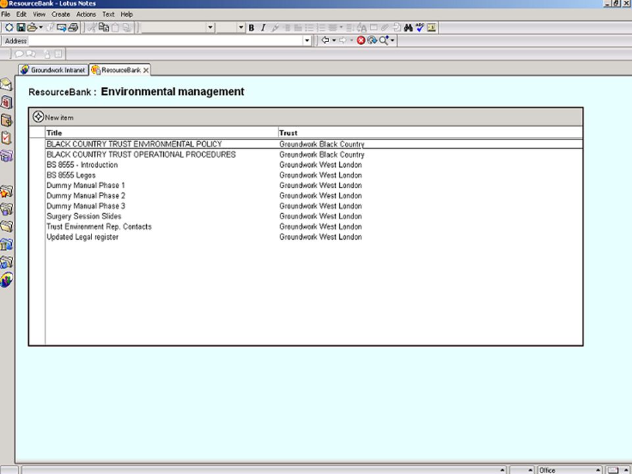Screen dimensions: 632x474
Task: Select BLACK COUNTRY TRUST OPERATIONAL PROCEDURES row
Action: tap(314, 154)
